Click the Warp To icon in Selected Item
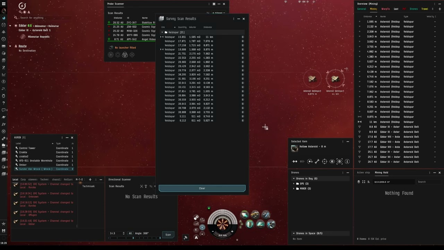Image resolution: width=444 pixels, height=250 pixels. (x=302, y=161)
